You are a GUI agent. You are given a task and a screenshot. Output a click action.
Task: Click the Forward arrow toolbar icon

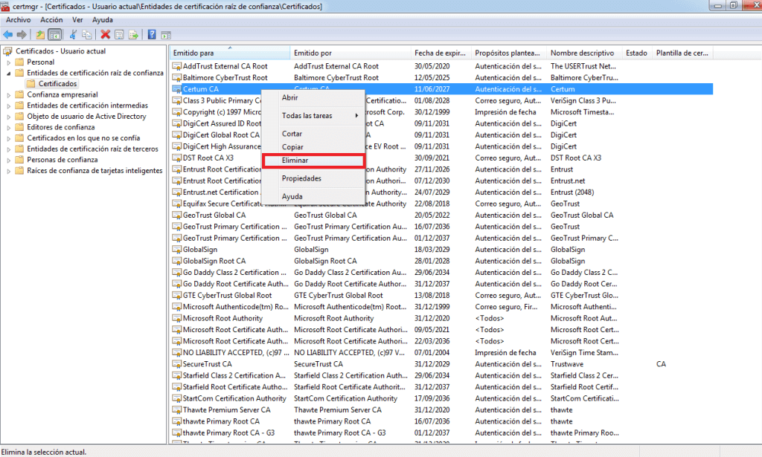pyautogui.click(x=22, y=34)
